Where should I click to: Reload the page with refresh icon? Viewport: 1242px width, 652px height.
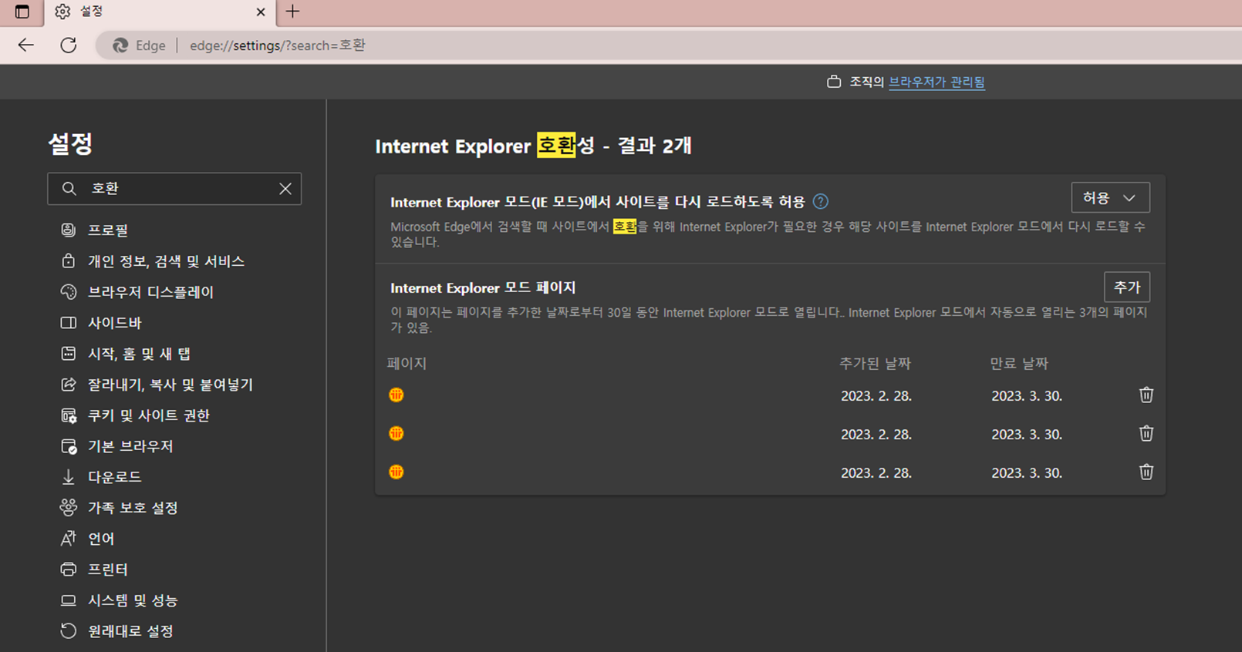pos(69,45)
